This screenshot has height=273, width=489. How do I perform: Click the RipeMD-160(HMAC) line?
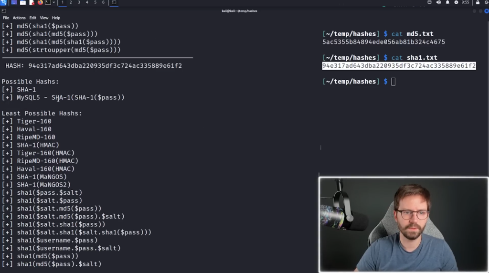[40, 161]
